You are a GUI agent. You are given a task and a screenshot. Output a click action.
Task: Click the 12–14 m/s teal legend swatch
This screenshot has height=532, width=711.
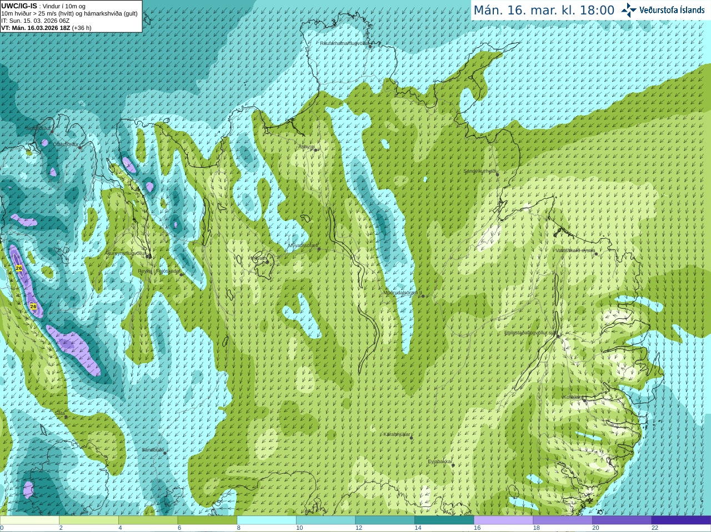[385, 520]
